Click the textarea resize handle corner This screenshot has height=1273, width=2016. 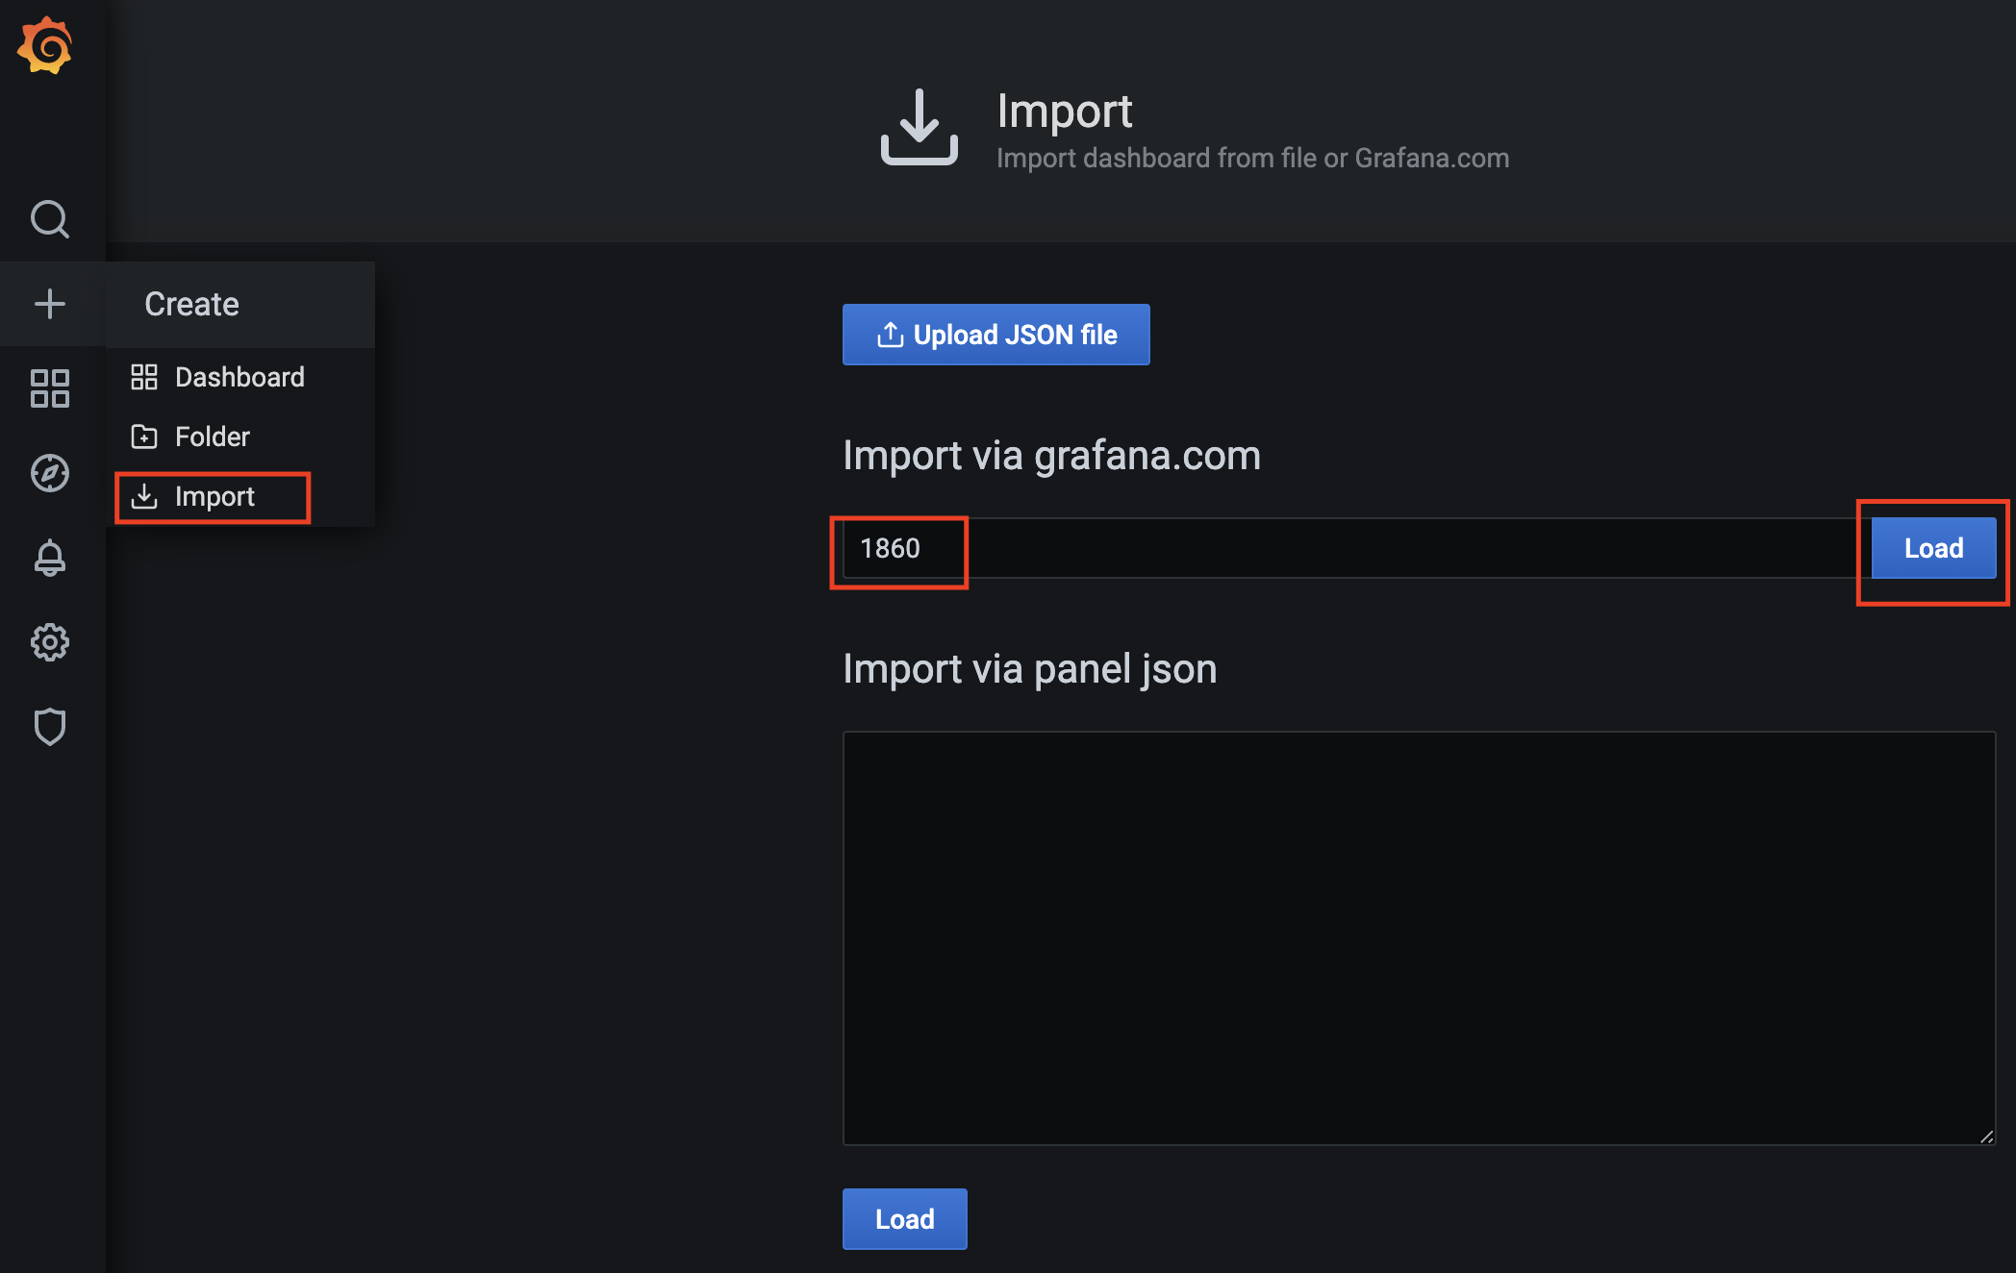1987,1136
